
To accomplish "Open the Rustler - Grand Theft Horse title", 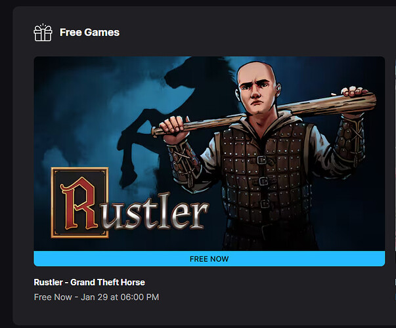I will 89,282.
